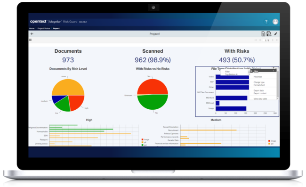306x187 pixels.
Task: Click the '962 (98.9%)' scanned value
Action: (153, 60)
